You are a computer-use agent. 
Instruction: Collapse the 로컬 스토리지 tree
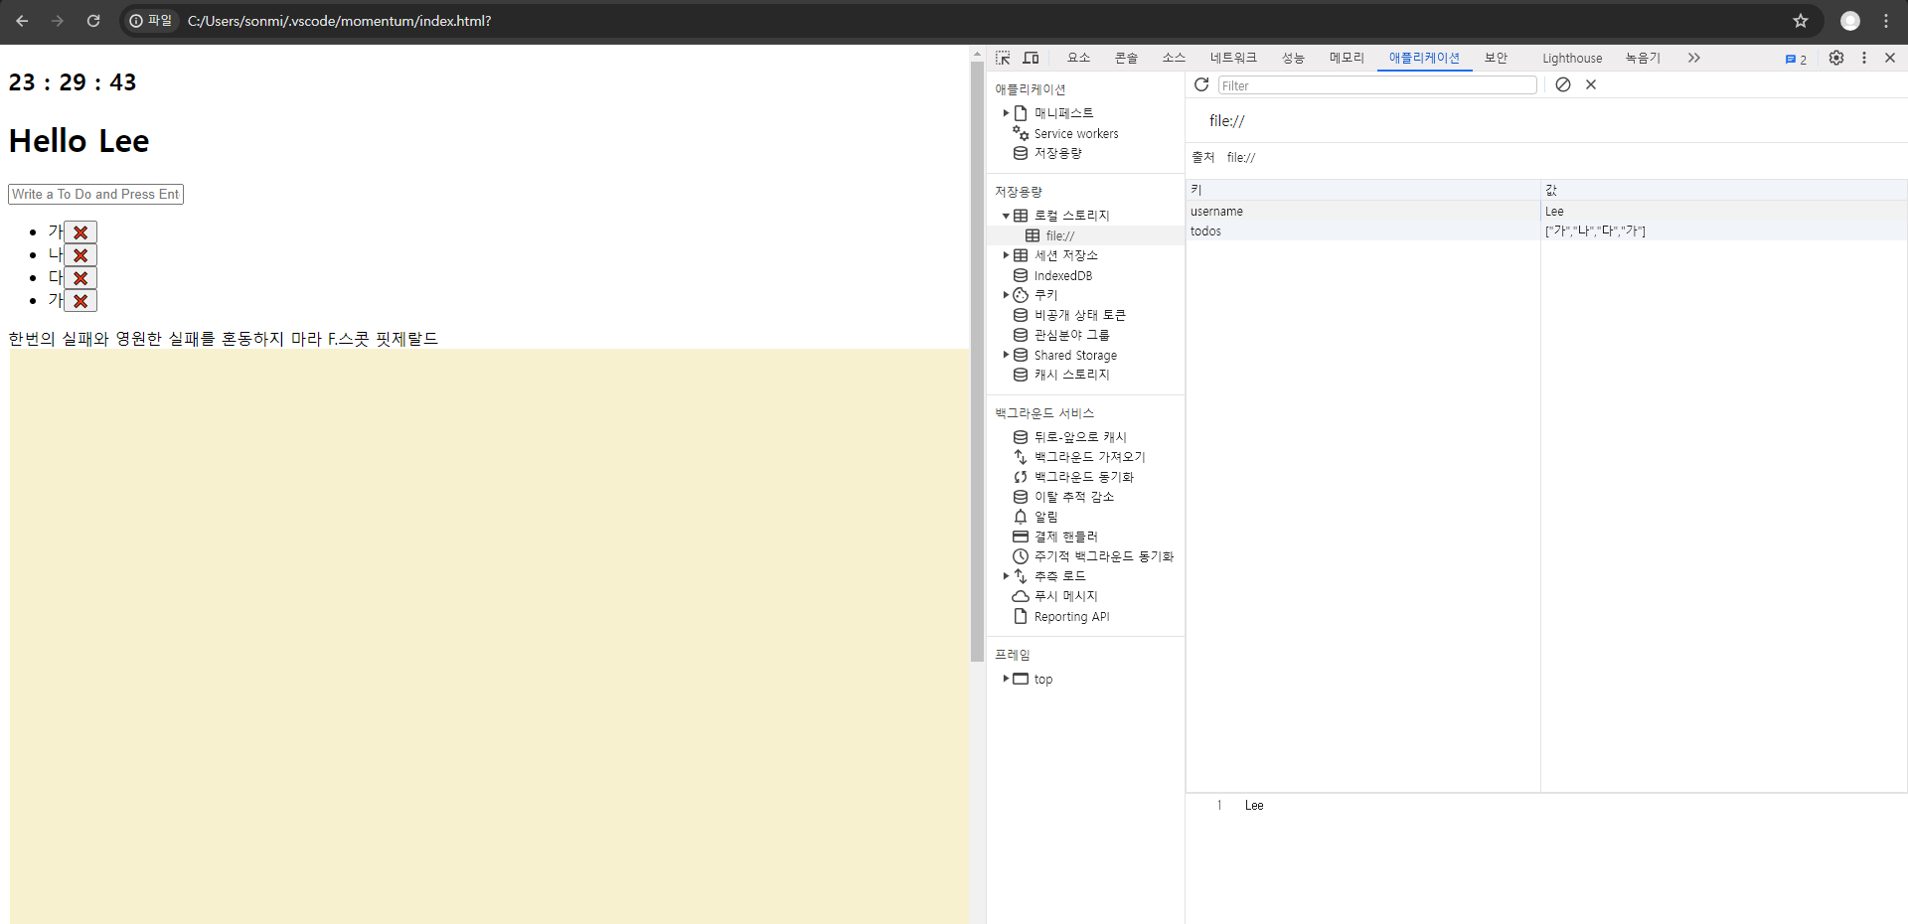point(1007,215)
